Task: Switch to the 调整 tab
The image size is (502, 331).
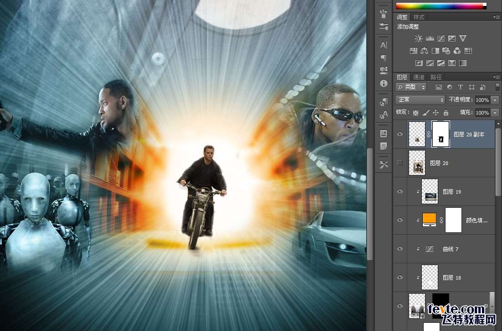Action: pos(402,17)
